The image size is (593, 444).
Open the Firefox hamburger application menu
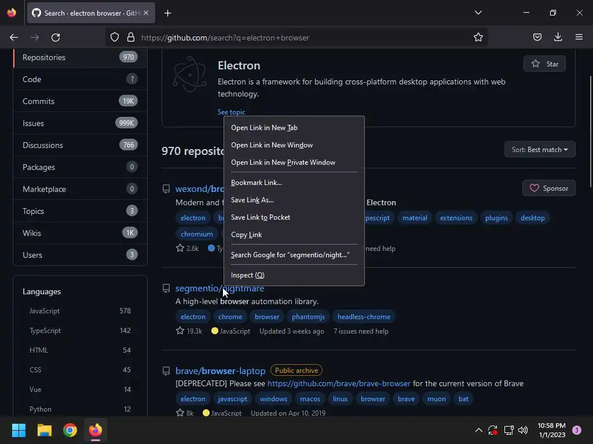click(579, 37)
